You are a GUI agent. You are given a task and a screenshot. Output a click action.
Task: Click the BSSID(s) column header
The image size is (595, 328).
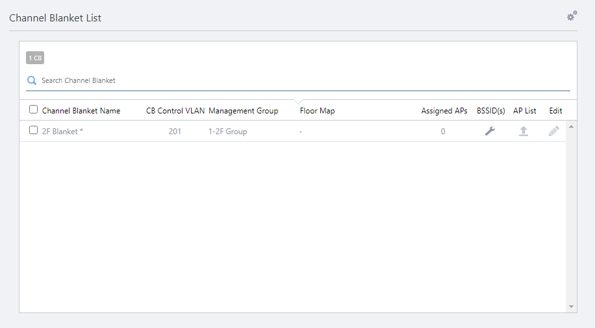491,111
